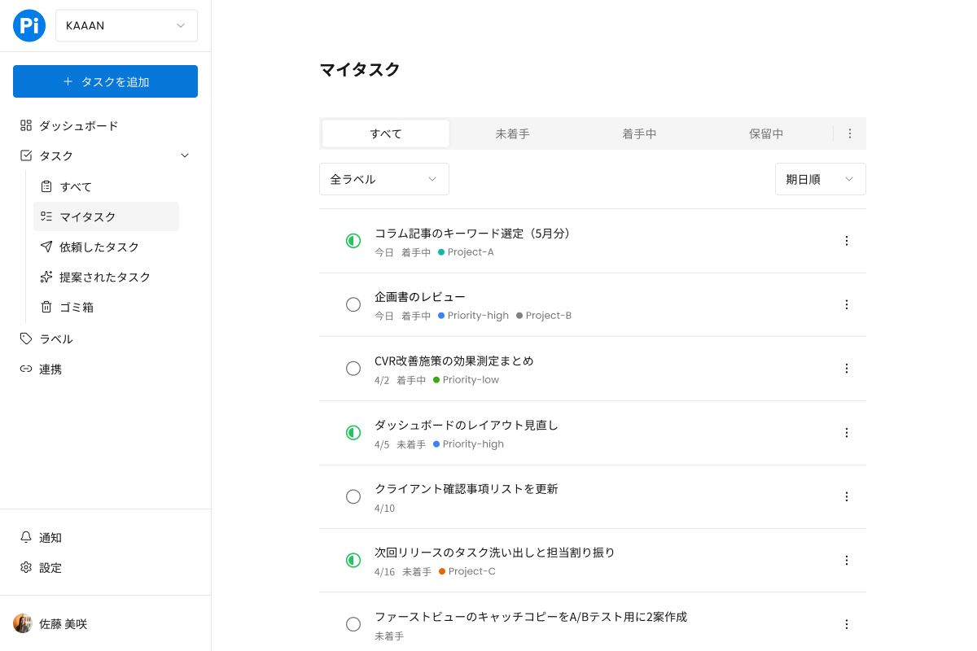Open 提案されたタスク sparkle icon
The height and width of the screenshot is (651, 977).
click(46, 277)
